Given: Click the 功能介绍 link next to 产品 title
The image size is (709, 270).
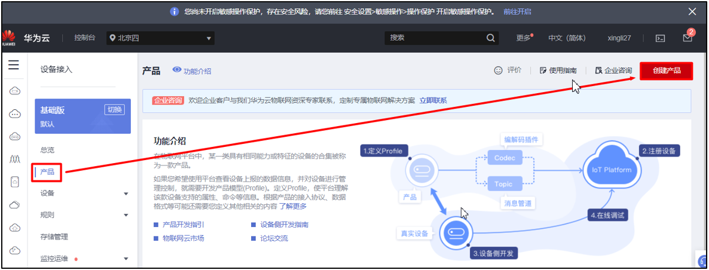Looking at the screenshot, I should (197, 71).
